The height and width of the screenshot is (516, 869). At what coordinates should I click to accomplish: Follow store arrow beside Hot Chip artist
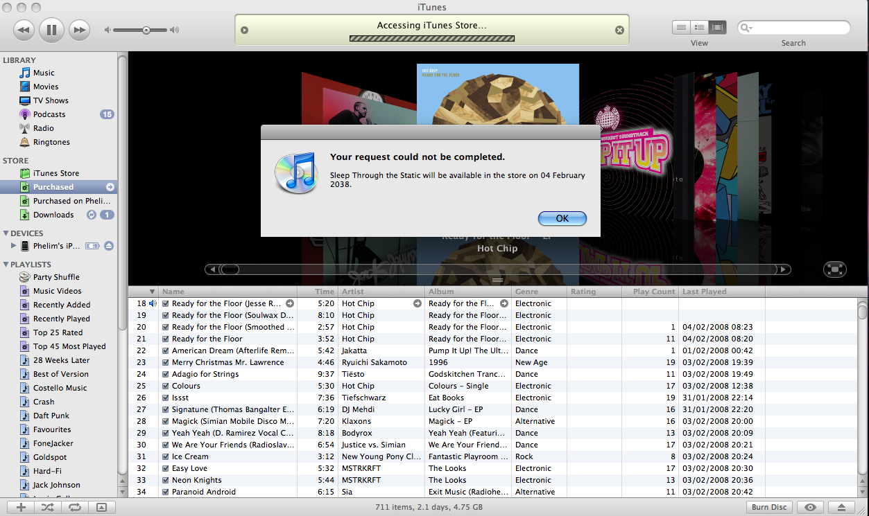point(418,303)
